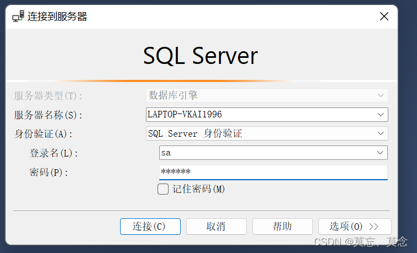Expand the 登录名 dropdown arrow
This screenshot has height=253, width=417.
380,153
